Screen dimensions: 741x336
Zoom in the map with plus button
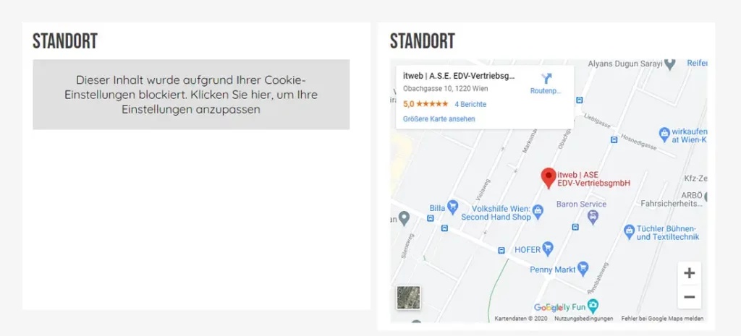coord(689,273)
